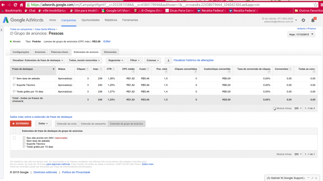Open the notifications bell icon
Image resolution: width=323 pixels, height=181 pixels.
pyautogui.click(x=313, y=20)
